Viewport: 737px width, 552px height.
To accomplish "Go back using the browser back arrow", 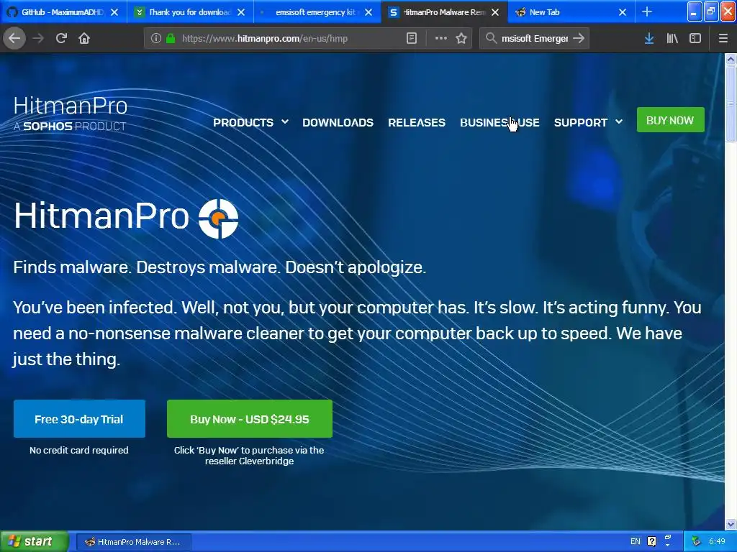I will click(x=14, y=38).
